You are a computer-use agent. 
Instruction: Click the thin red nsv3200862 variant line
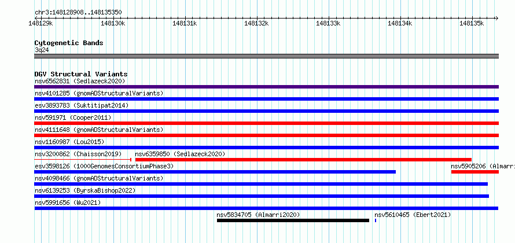83,160
